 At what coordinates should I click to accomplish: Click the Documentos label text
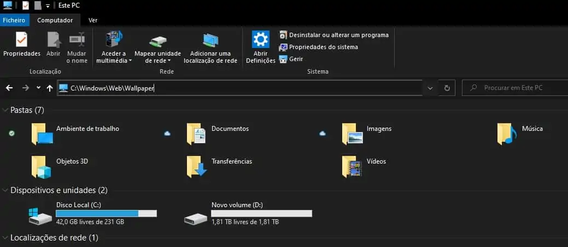click(x=230, y=129)
